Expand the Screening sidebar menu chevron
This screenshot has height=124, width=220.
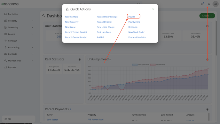[x=32, y=27]
